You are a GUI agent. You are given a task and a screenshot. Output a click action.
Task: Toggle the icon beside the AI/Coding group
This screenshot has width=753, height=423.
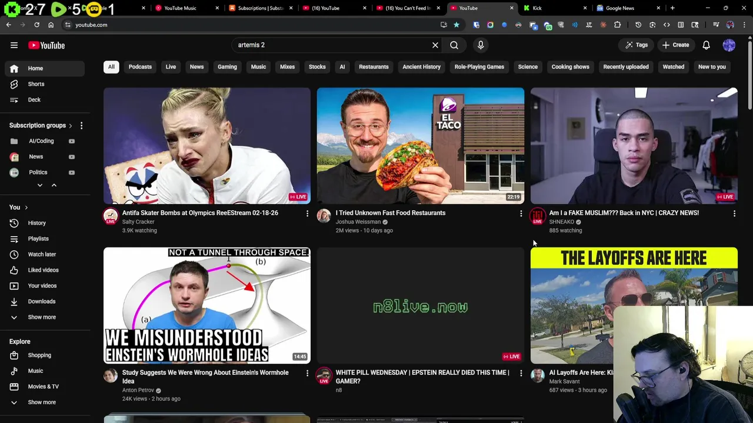tap(72, 141)
